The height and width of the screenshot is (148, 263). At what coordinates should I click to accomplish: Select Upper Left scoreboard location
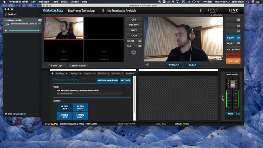pyautogui.click(x=65, y=107)
